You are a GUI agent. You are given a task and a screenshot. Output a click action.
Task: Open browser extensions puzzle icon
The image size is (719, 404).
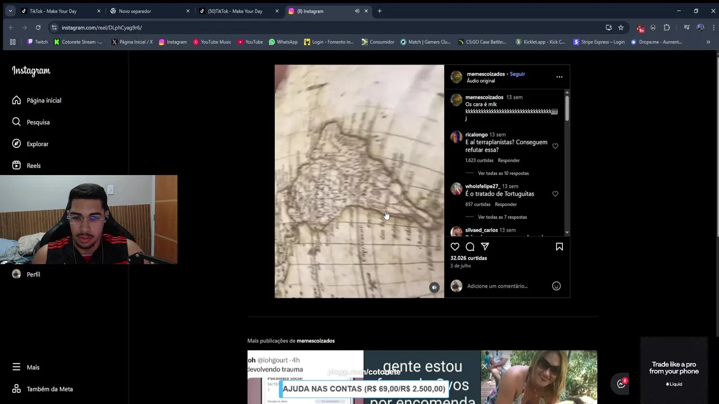[667, 27]
